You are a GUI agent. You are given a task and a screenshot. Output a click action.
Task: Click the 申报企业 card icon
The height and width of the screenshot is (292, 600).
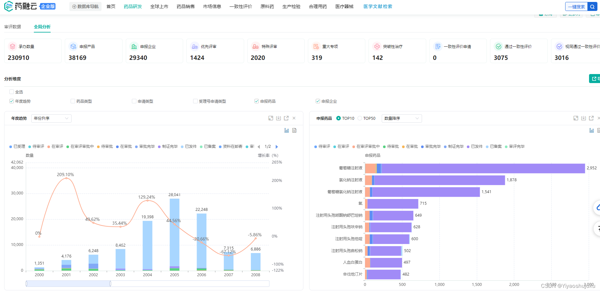pyautogui.click(x=134, y=47)
